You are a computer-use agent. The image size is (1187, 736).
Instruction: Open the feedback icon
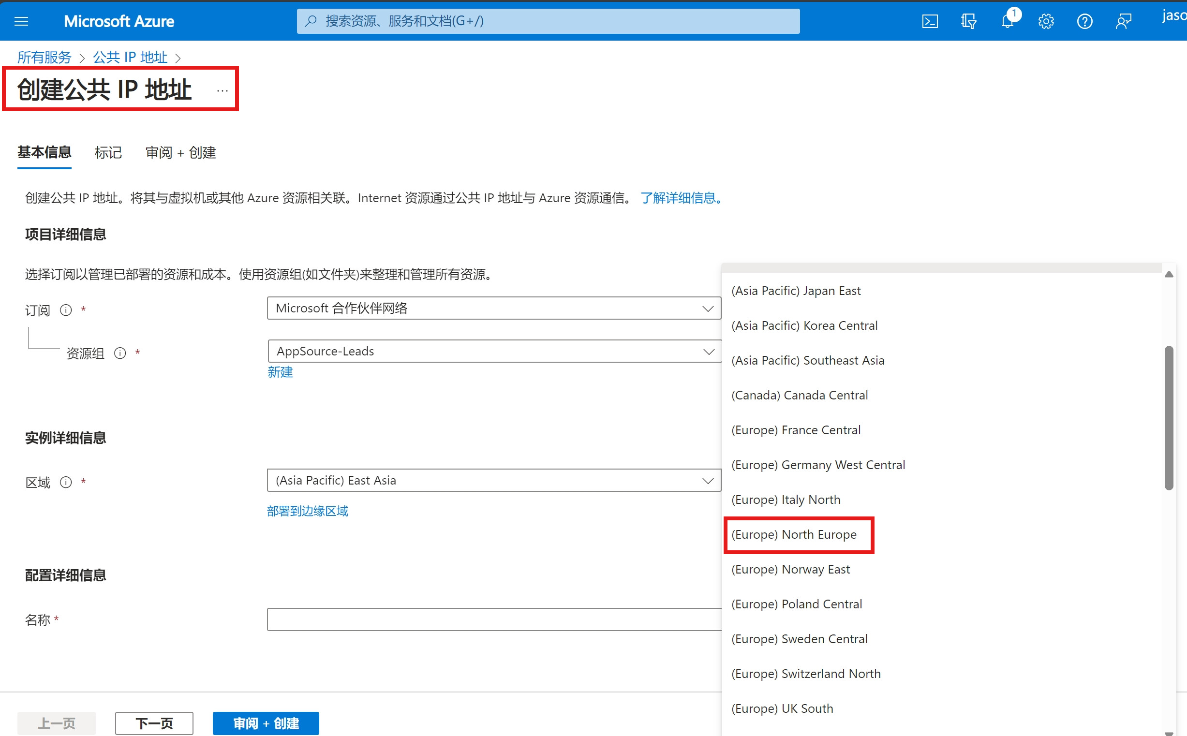pyautogui.click(x=1123, y=21)
